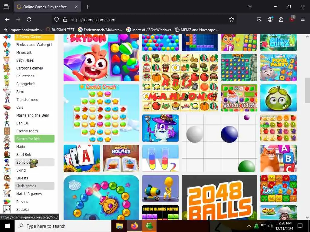The image size is (310, 232).
Task: Open Match 3 games category
Action: [29, 194]
